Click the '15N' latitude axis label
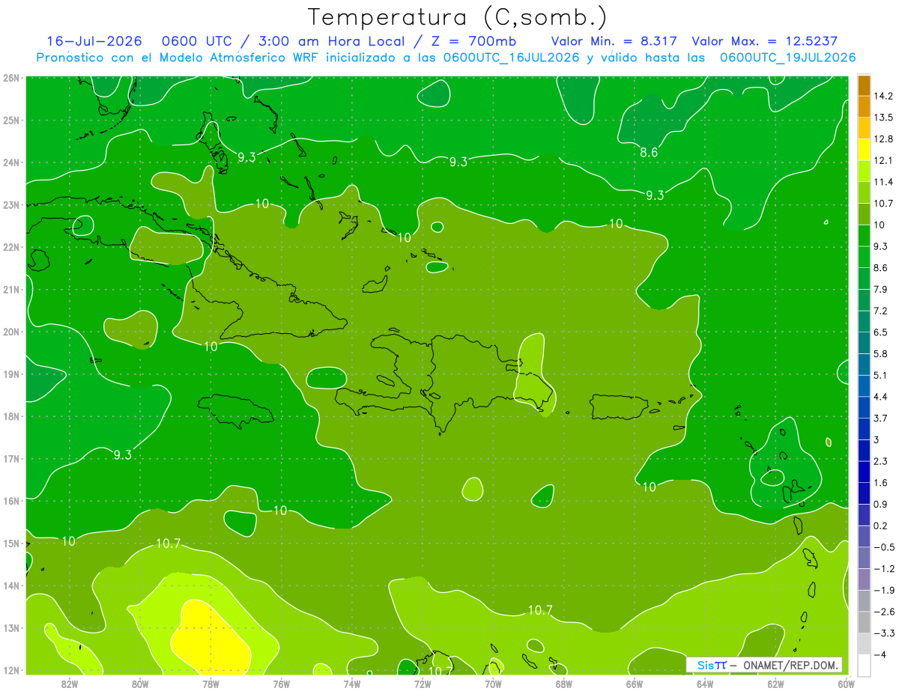The image size is (899, 694). coord(11,543)
